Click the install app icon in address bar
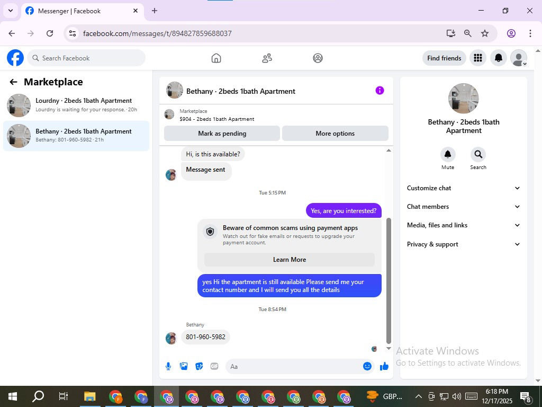This screenshot has width=542, height=407. pyautogui.click(x=450, y=33)
